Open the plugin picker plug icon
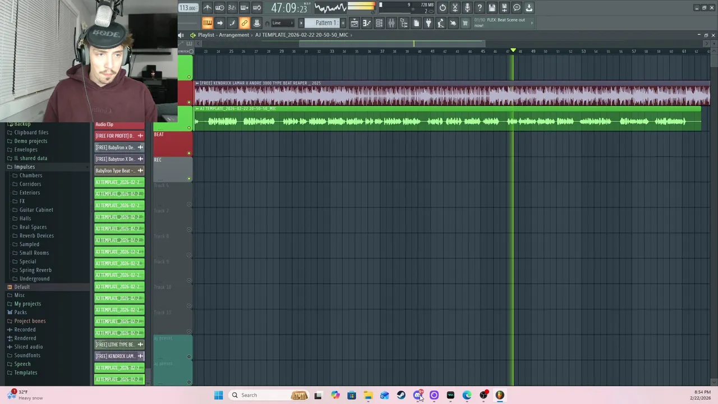 [429, 23]
